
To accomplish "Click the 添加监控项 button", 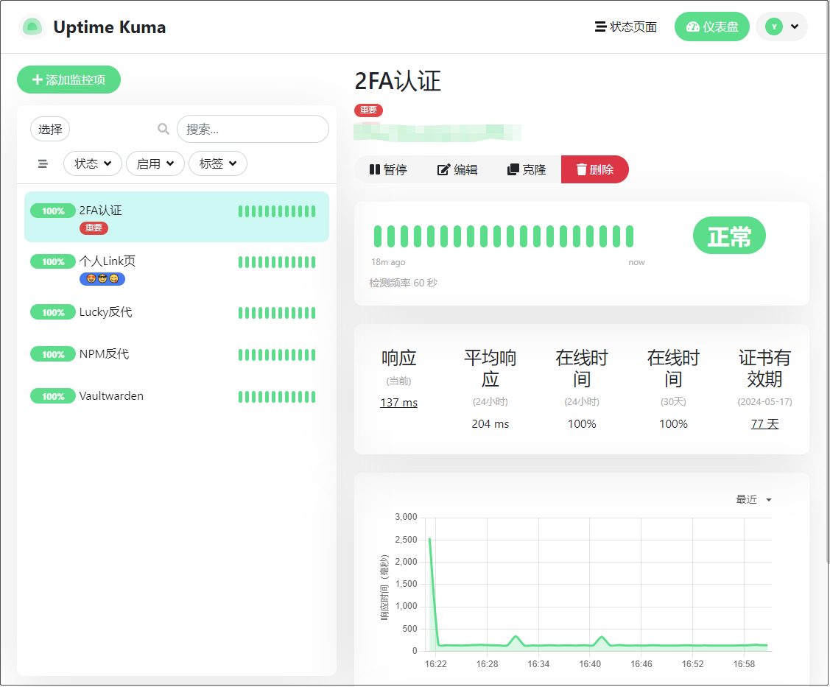I will click(68, 80).
